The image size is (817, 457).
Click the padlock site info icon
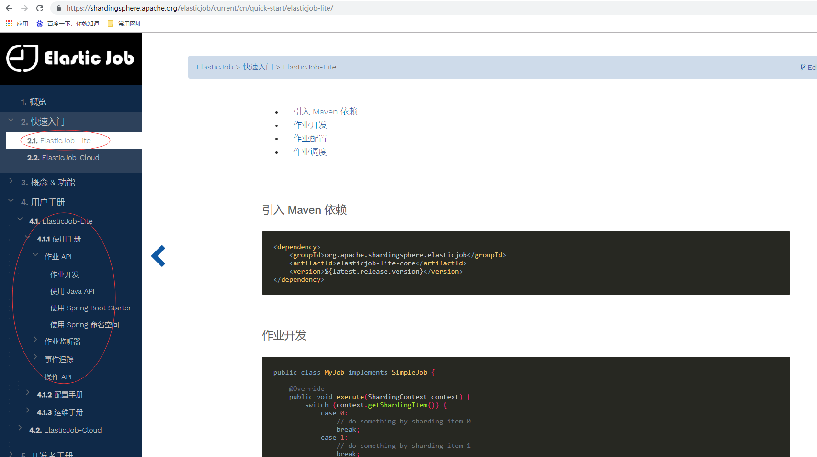pos(59,8)
